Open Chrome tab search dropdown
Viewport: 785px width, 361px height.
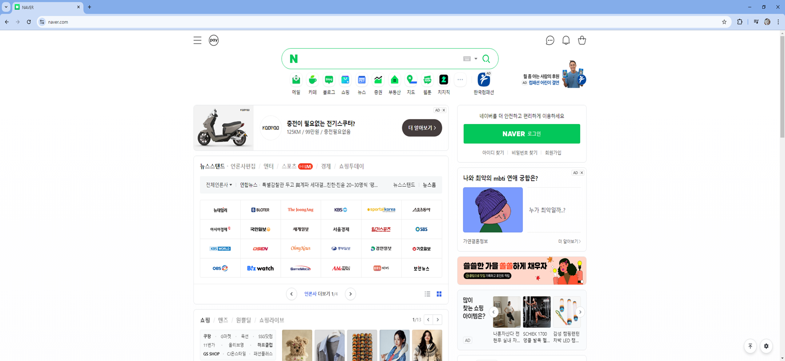[x=6, y=7]
